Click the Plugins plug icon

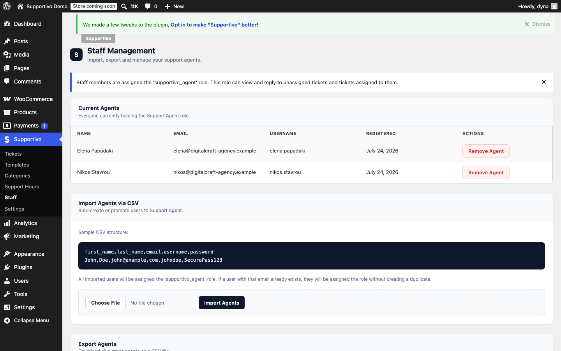click(x=7, y=267)
